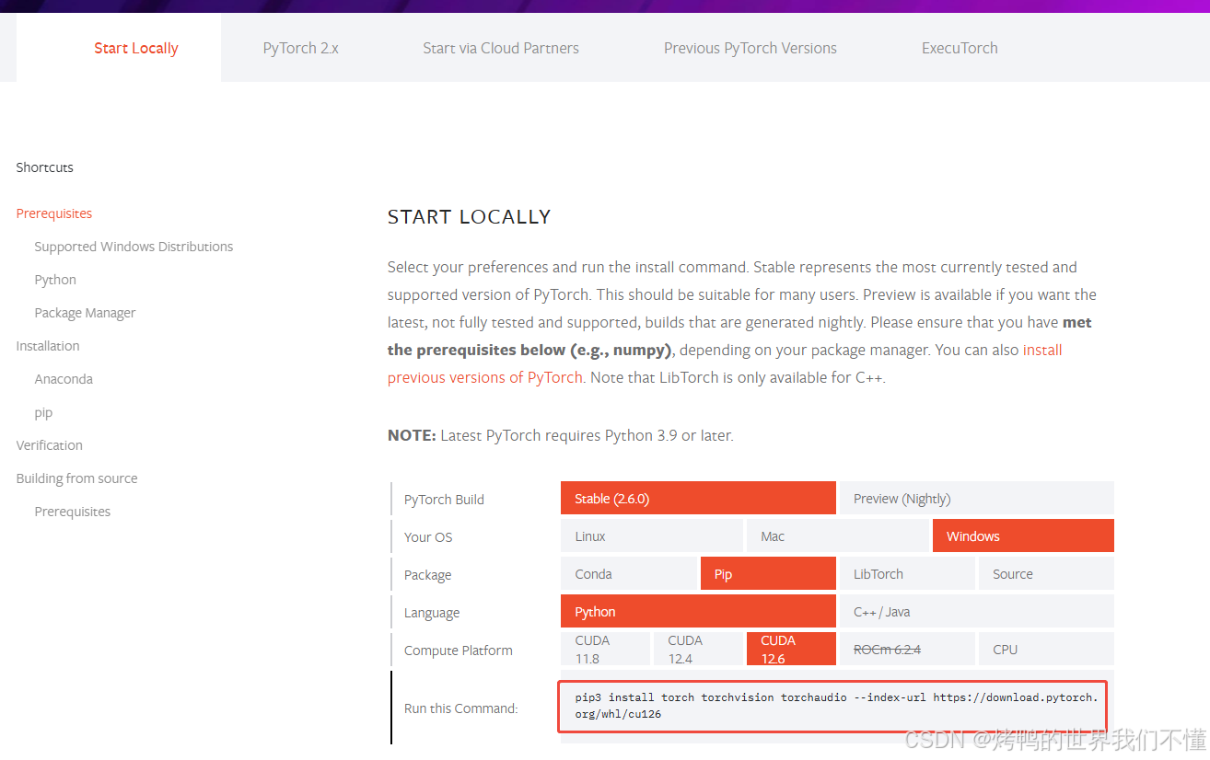Open Anaconda shortcut in sidebar
The width and height of the screenshot is (1210, 760).
pos(64,379)
